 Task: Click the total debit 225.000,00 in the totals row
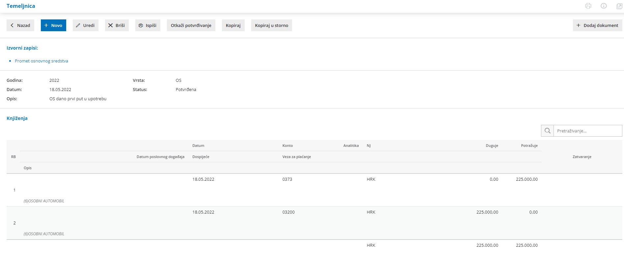pos(487,245)
